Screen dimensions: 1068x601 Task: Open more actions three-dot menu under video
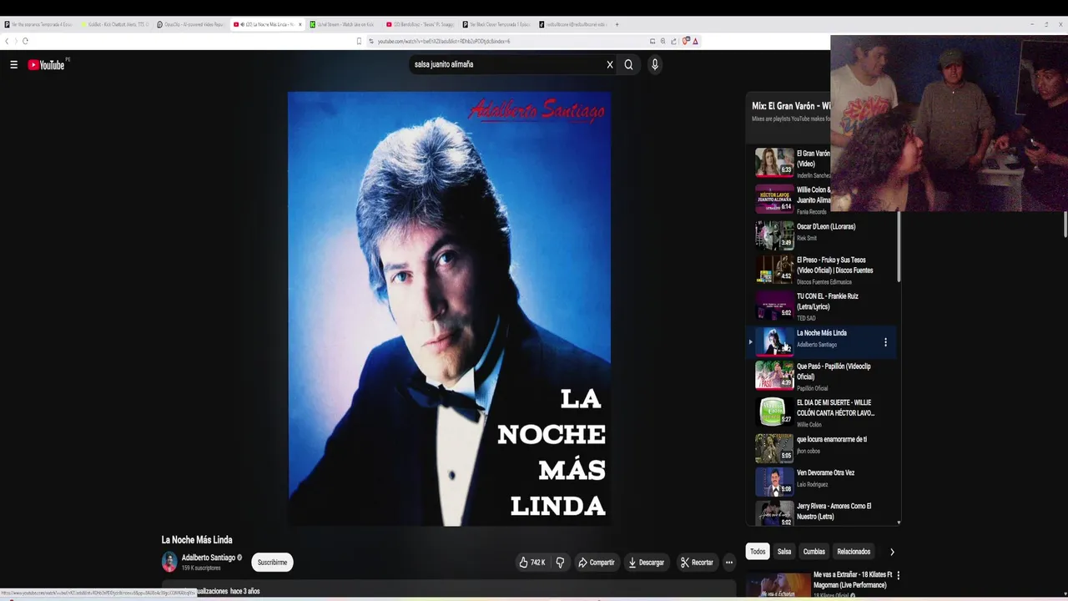click(728, 563)
